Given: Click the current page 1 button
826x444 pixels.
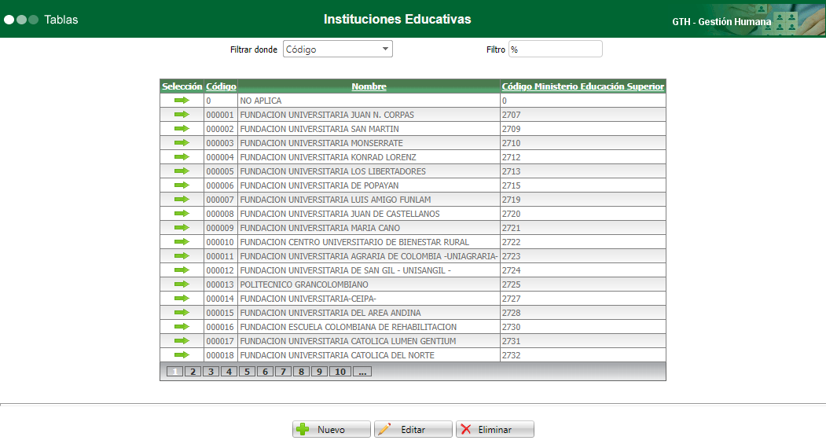Looking at the screenshot, I should coord(175,372).
